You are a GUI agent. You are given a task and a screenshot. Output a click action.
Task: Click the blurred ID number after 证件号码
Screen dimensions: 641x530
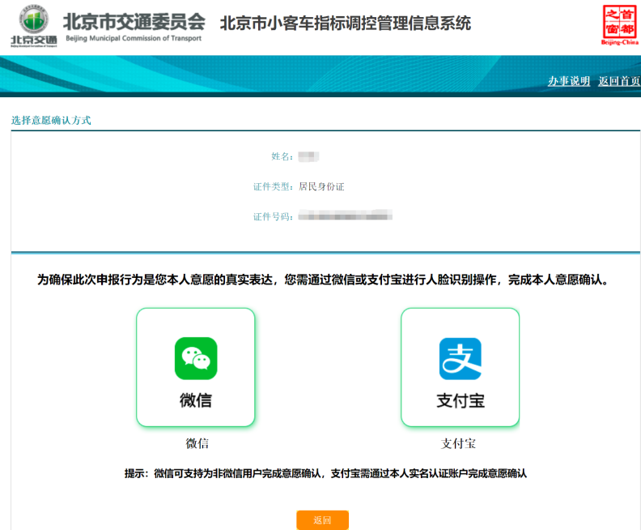(346, 216)
